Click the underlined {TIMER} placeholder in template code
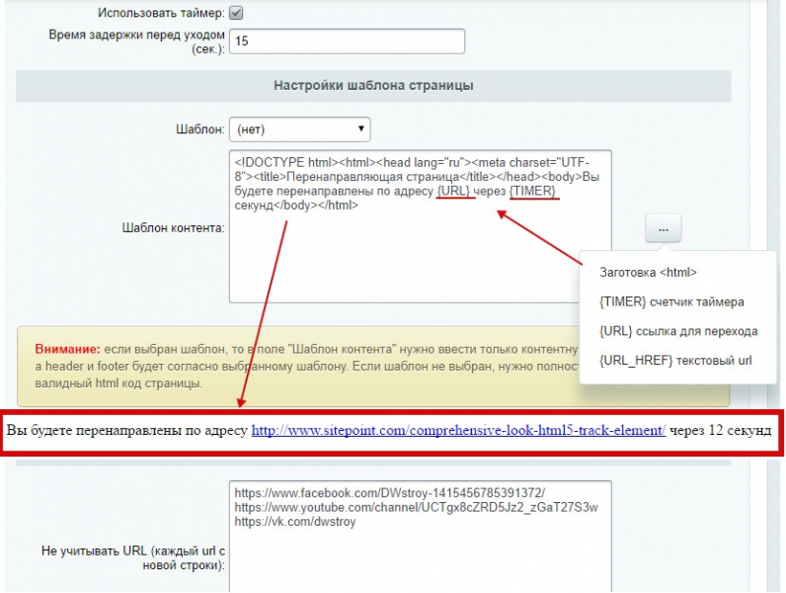This screenshot has width=786, height=593. tap(533, 191)
